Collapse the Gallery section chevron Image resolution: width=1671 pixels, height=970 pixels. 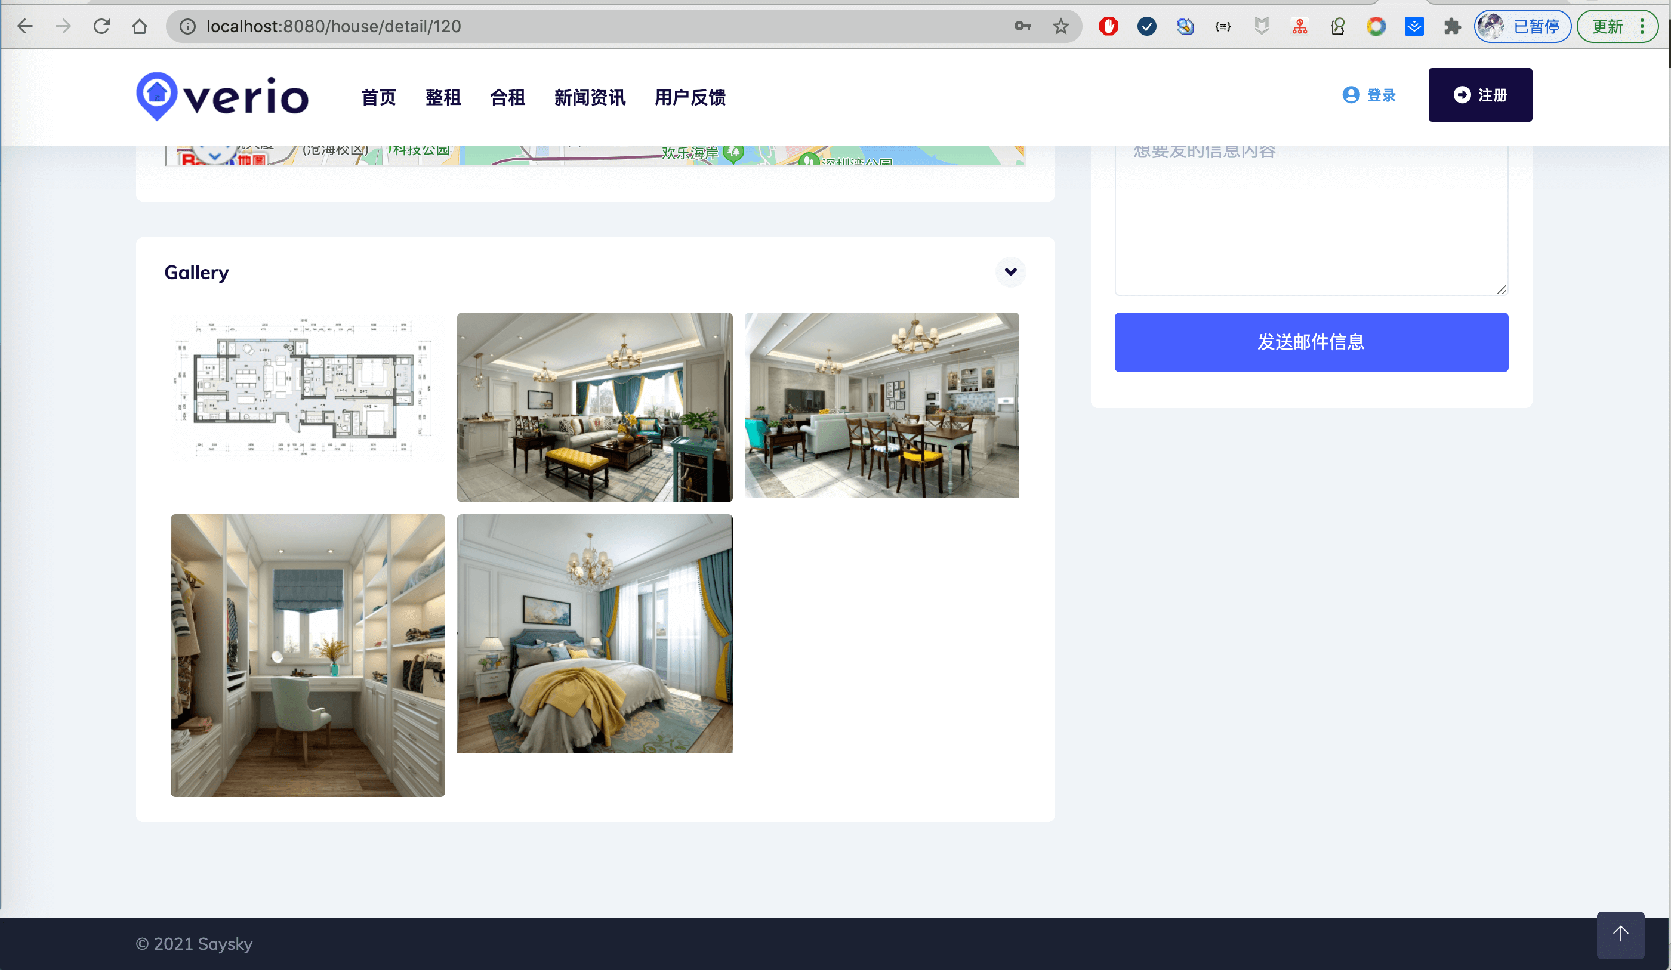pyautogui.click(x=1010, y=272)
